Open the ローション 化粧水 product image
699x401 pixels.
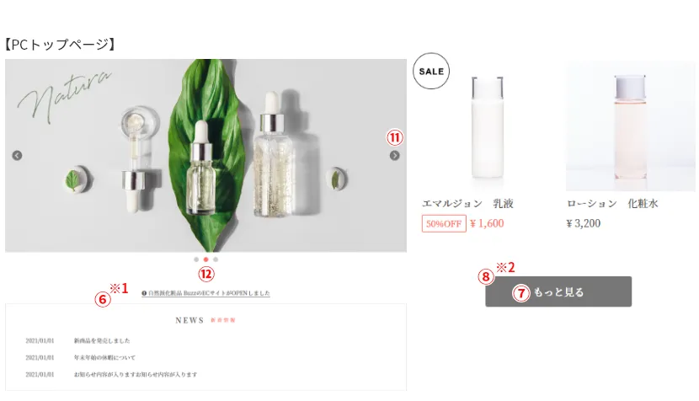click(630, 126)
